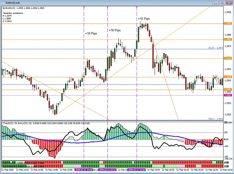Click the 11 Feb 16:10 time axis label
Viewport: 234px width, 174px height.
pyautogui.click(x=183, y=170)
